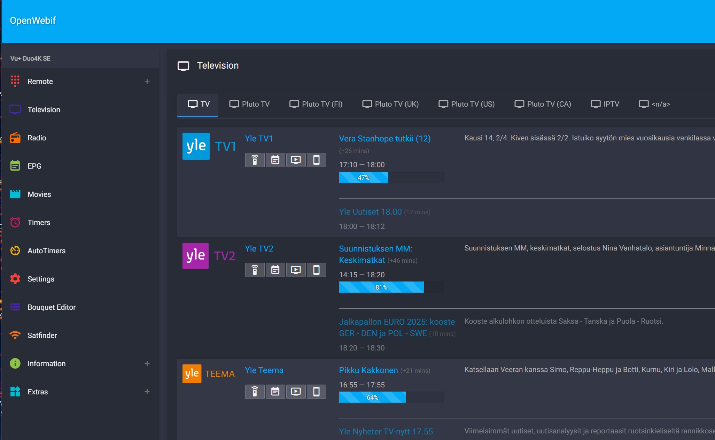This screenshot has height=440, width=715.
Task: Open Pikku Kakkonen event details
Action: [368, 370]
